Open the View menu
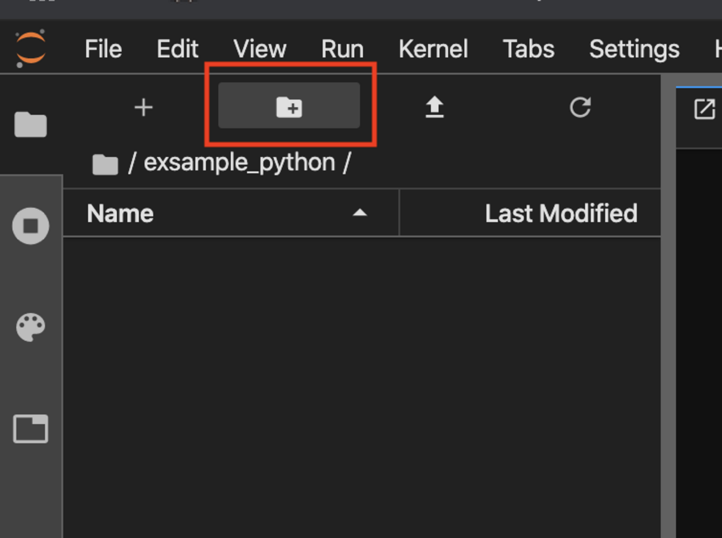 click(259, 49)
